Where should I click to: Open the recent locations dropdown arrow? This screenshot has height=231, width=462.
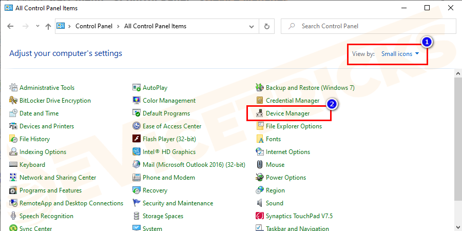coord(37,26)
